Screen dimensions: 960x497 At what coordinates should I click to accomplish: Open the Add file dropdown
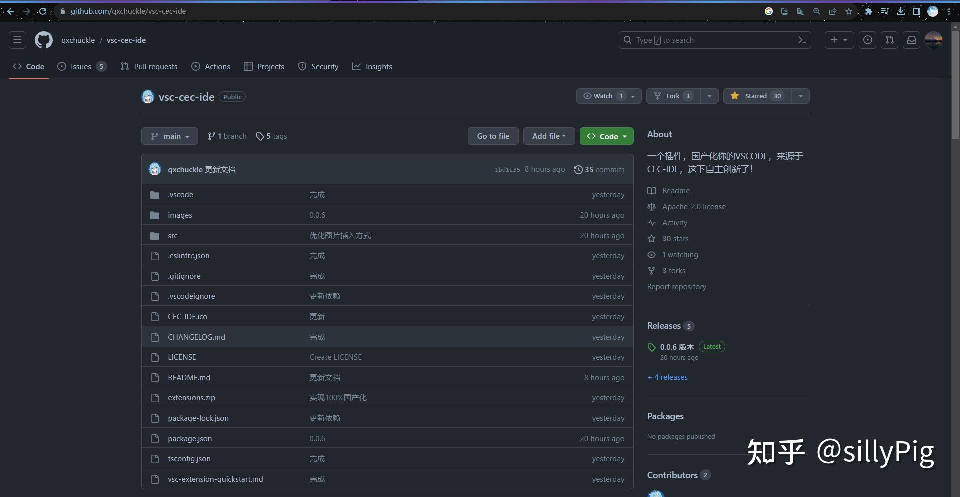coord(548,136)
